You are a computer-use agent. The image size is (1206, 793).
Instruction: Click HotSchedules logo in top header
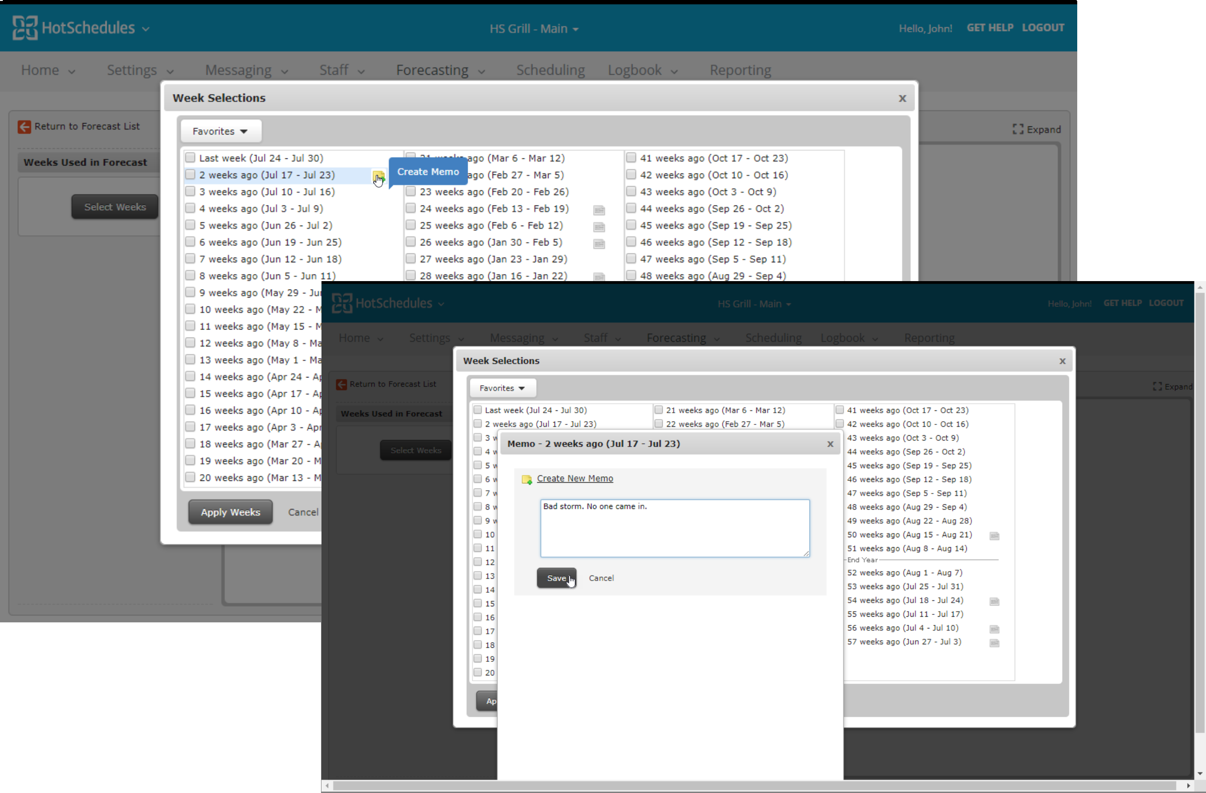point(24,27)
